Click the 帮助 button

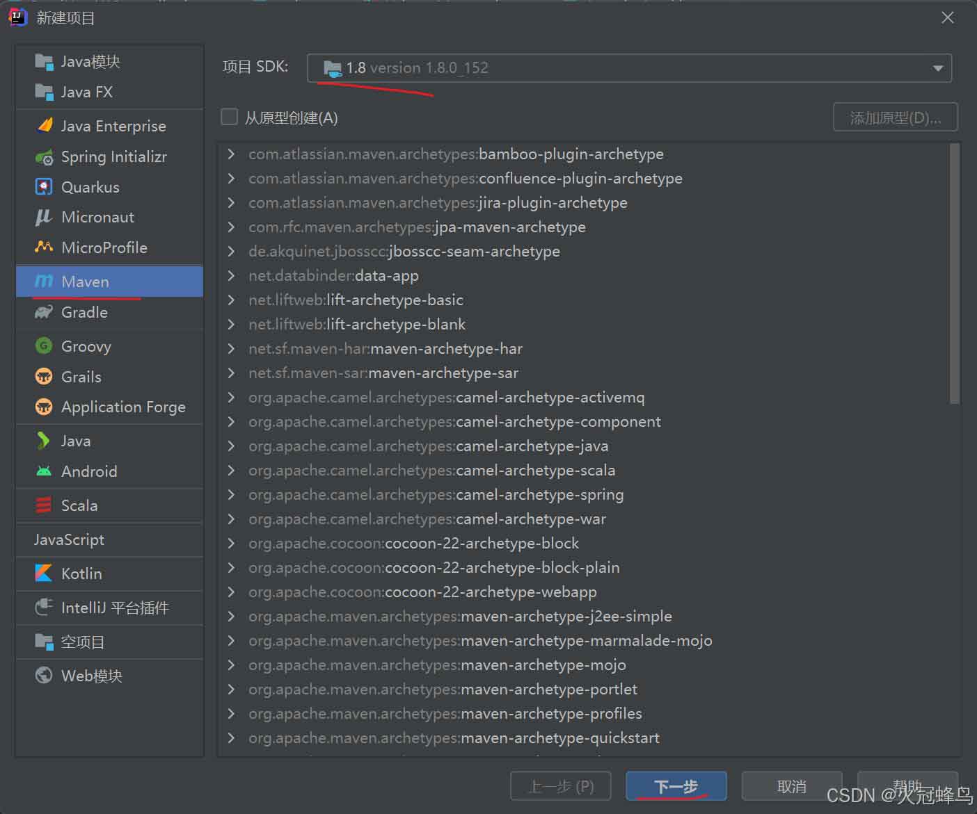pos(907,786)
